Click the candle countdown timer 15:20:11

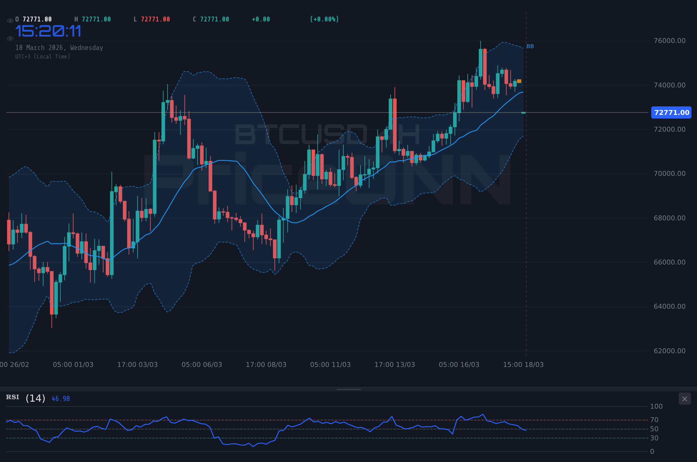click(48, 31)
